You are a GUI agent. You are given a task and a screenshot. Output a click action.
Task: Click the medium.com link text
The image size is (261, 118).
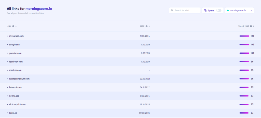tap(15, 70)
